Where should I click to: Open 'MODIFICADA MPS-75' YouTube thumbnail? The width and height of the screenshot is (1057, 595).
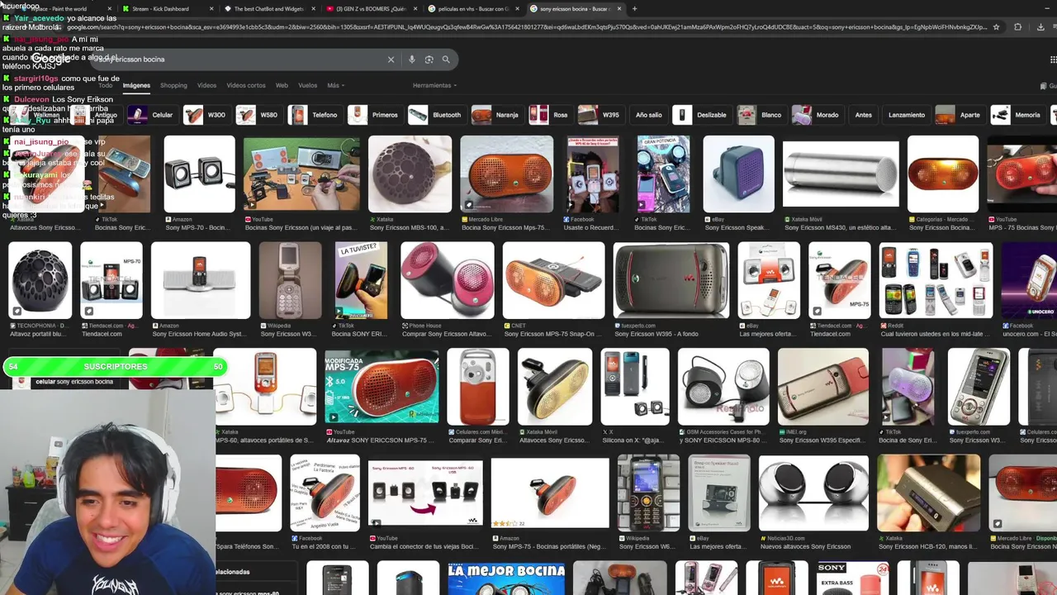point(382,387)
